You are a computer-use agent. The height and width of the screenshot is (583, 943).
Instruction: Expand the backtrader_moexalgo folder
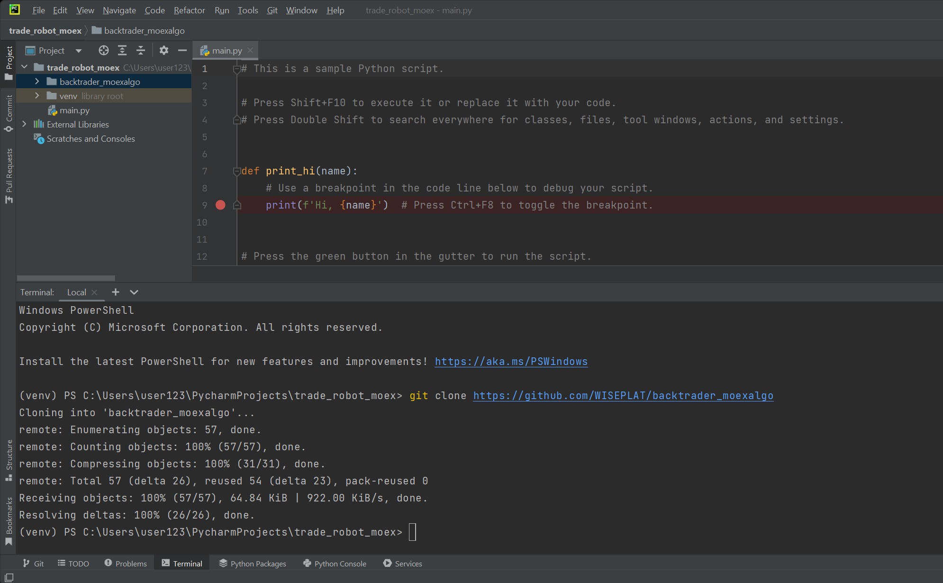[x=36, y=81]
